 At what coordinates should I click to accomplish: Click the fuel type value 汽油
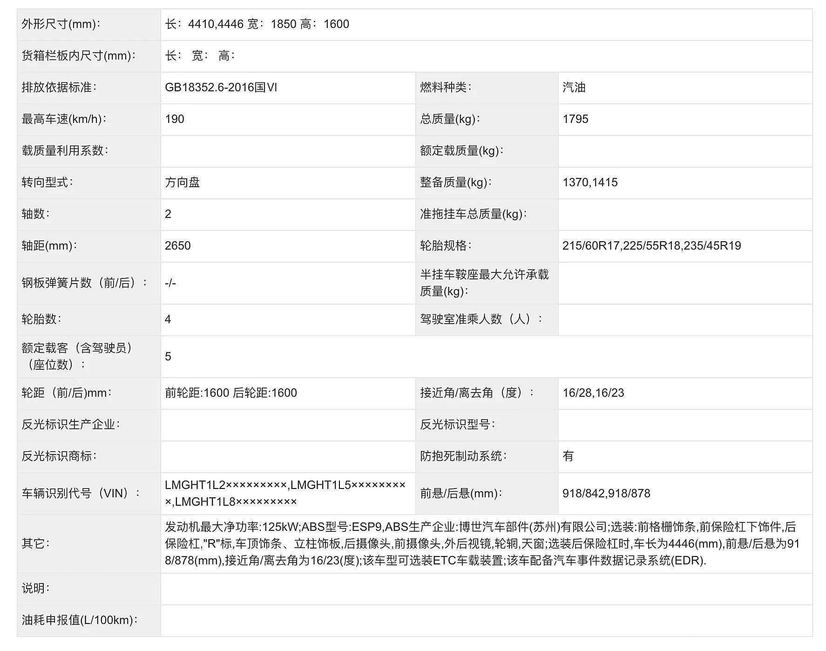click(x=573, y=86)
